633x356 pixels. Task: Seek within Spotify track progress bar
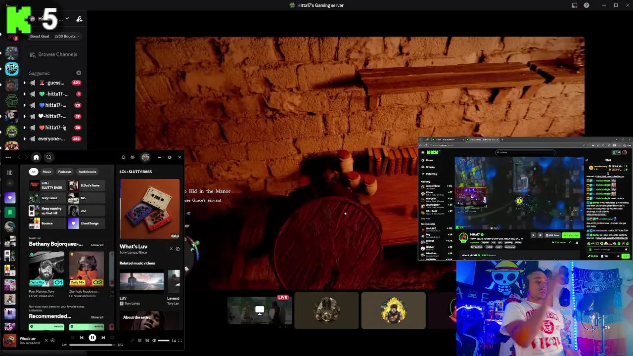[x=92, y=345]
